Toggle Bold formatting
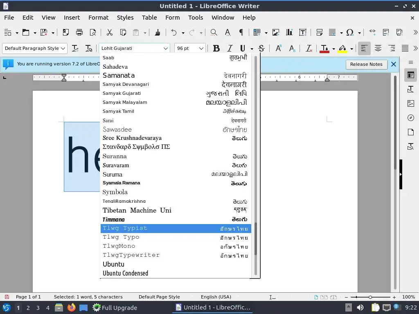The width and height of the screenshot is (419, 314). coord(216,48)
